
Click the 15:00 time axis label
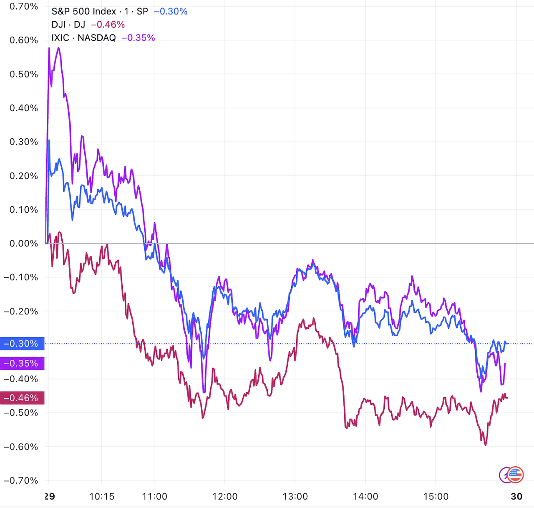[x=436, y=496]
